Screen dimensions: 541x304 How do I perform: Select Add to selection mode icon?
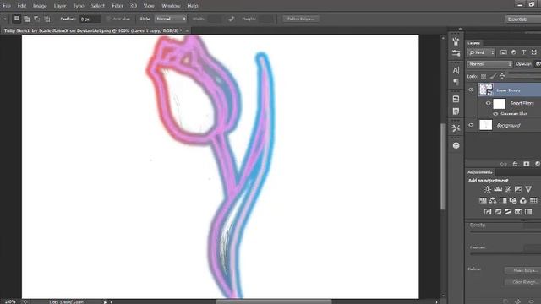[x=26, y=19]
